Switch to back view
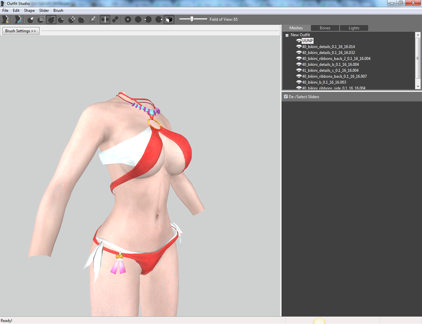The height and width of the screenshot is (324, 422). tap(138, 19)
